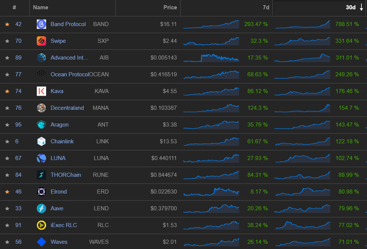
Task: Click the THORChain logo icon
Action: (x=41, y=175)
